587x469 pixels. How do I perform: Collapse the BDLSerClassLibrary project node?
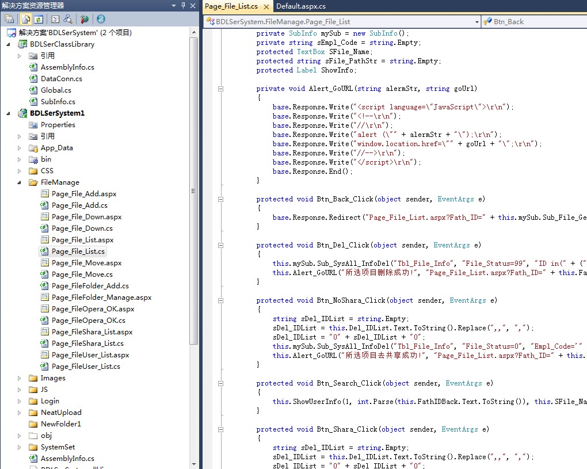click(x=8, y=44)
